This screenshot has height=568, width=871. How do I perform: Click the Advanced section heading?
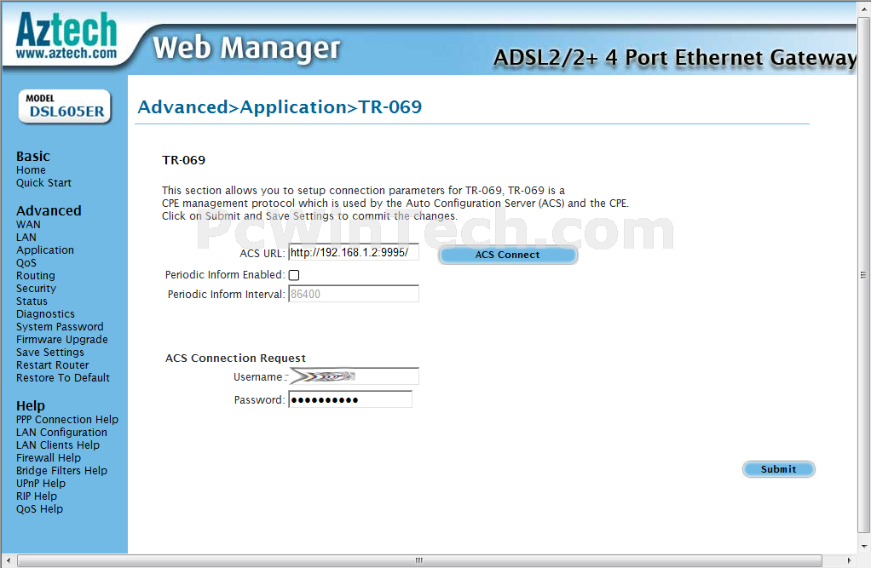49,210
